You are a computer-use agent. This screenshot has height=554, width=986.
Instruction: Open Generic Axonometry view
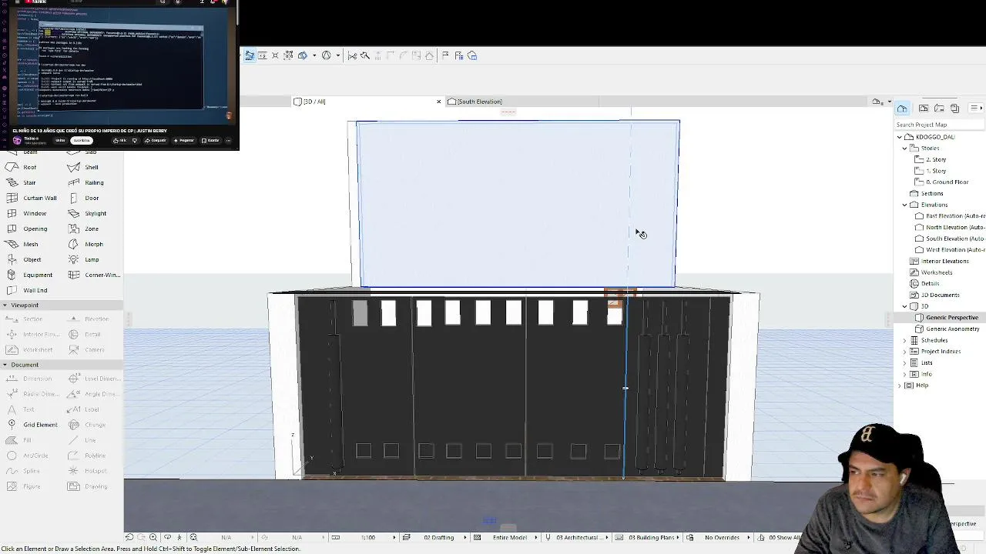point(947,329)
